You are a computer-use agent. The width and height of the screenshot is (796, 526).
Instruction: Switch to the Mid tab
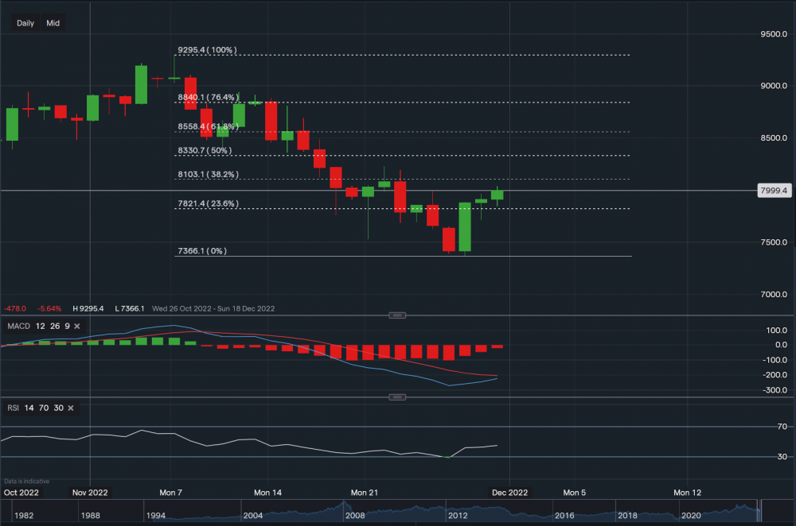coord(53,23)
